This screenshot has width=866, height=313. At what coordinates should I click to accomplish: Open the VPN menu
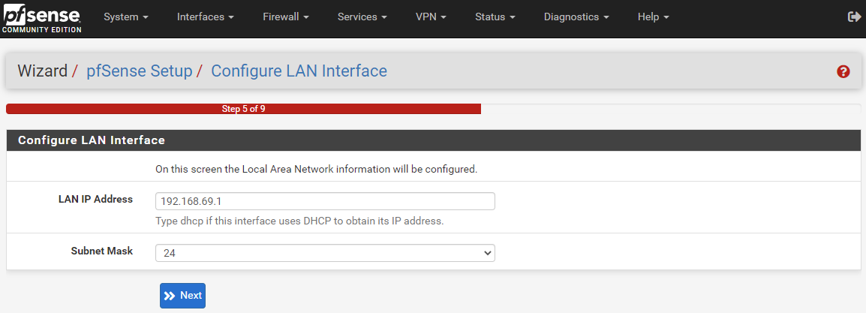coord(431,17)
